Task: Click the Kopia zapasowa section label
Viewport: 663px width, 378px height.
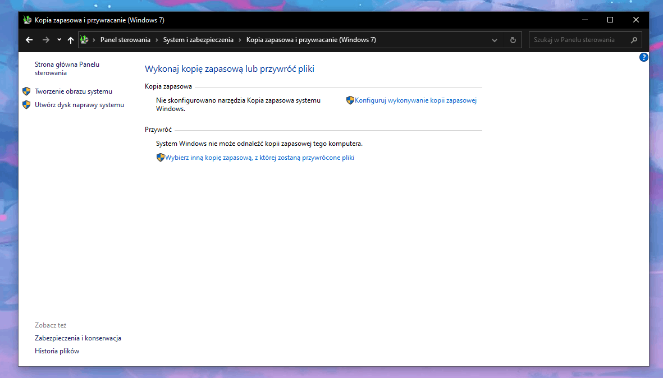Action: coord(168,86)
